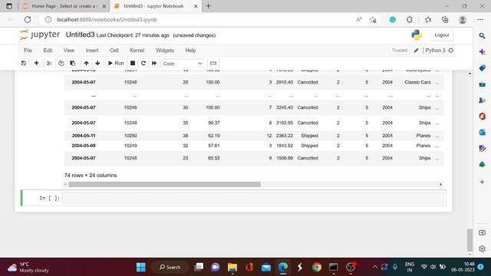Open the Windows Start menu
The image size is (491, 276).
tap(141, 268)
